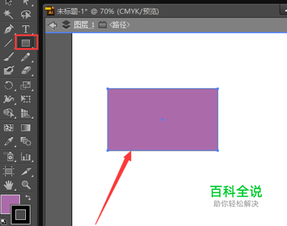The height and width of the screenshot is (226, 287).
Task: Select the Pen tool
Action: coord(9,29)
